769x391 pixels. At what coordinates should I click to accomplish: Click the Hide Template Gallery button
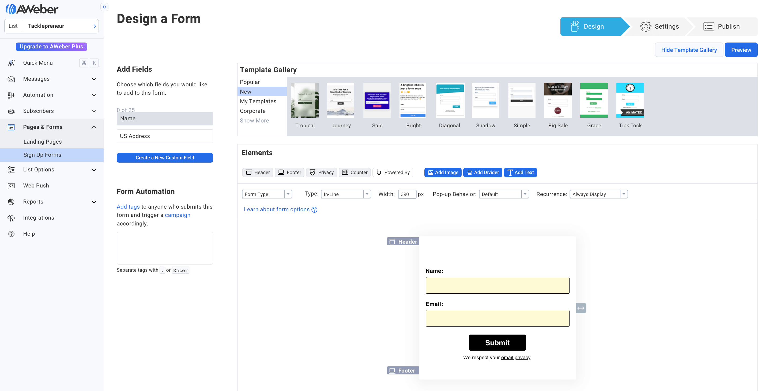(689, 50)
